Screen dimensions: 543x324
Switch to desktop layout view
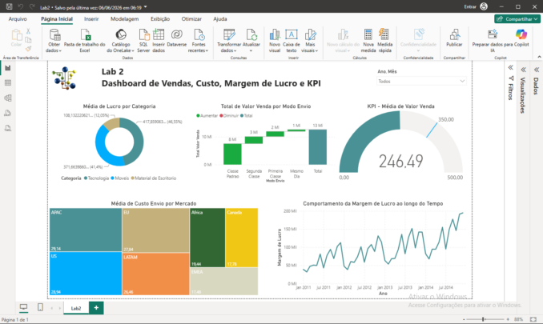[x=23, y=307]
